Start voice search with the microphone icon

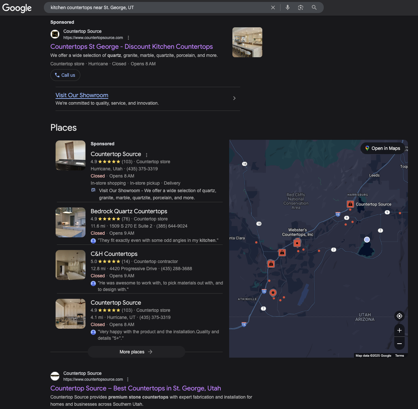tap(288, 7)
